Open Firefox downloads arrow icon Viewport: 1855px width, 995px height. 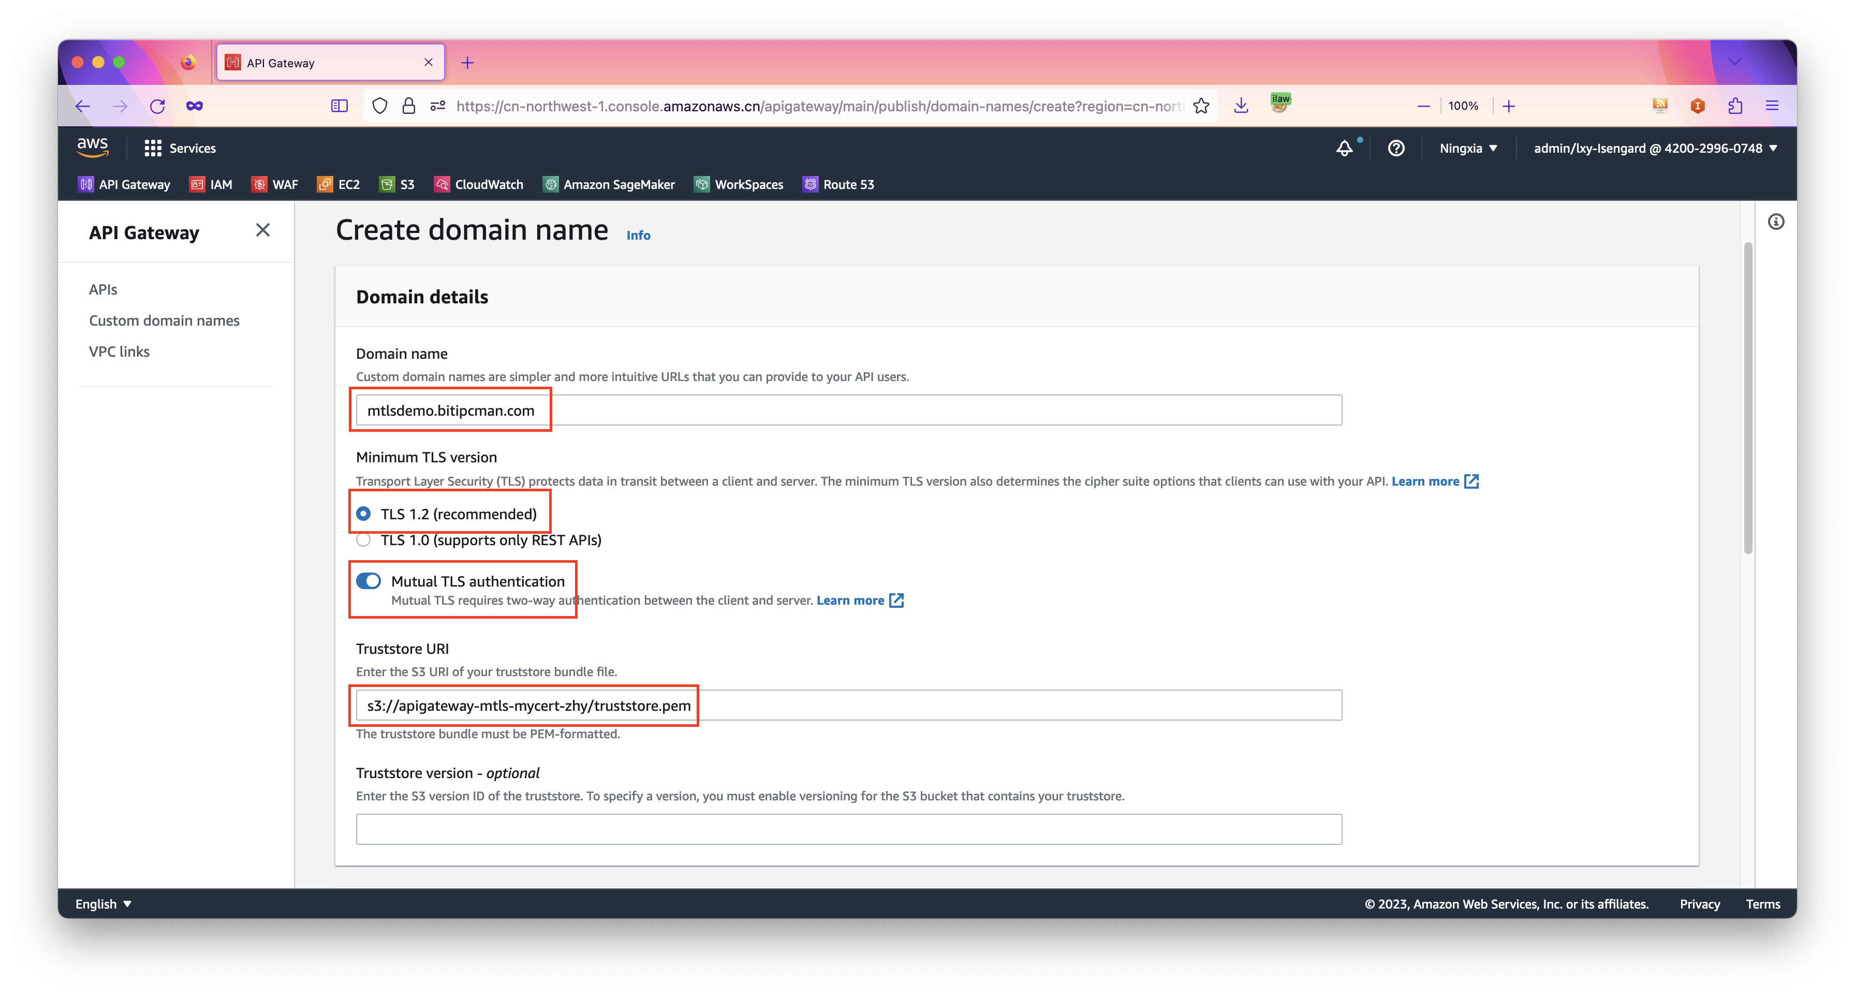pos(1241,106)
